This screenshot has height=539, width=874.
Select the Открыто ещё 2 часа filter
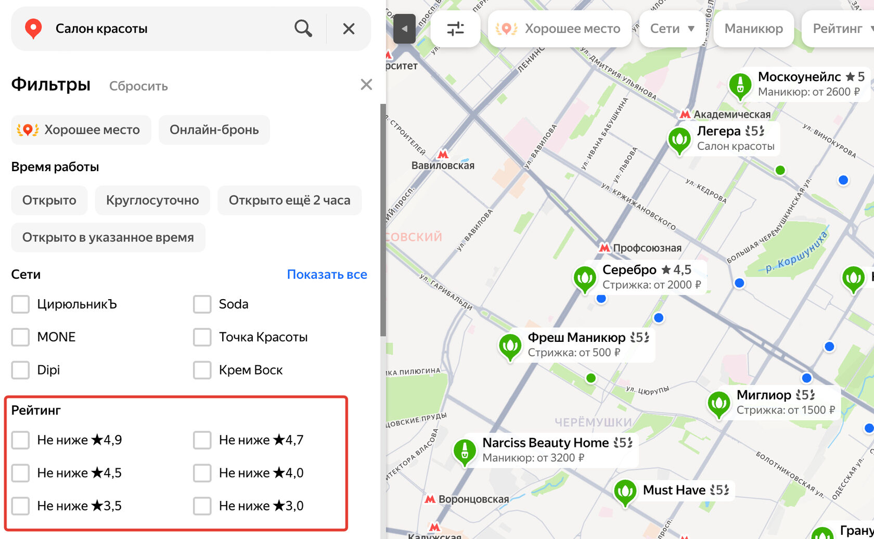point(290,200)
